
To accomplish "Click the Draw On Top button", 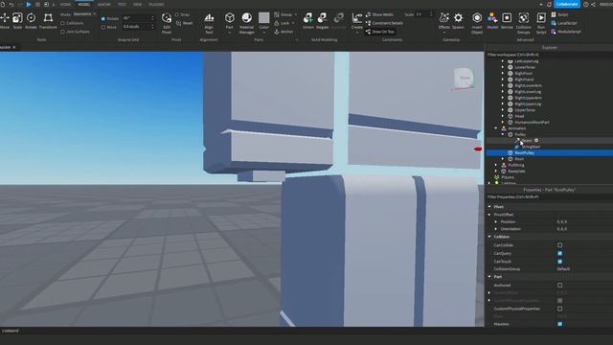I will pos(380,32).
